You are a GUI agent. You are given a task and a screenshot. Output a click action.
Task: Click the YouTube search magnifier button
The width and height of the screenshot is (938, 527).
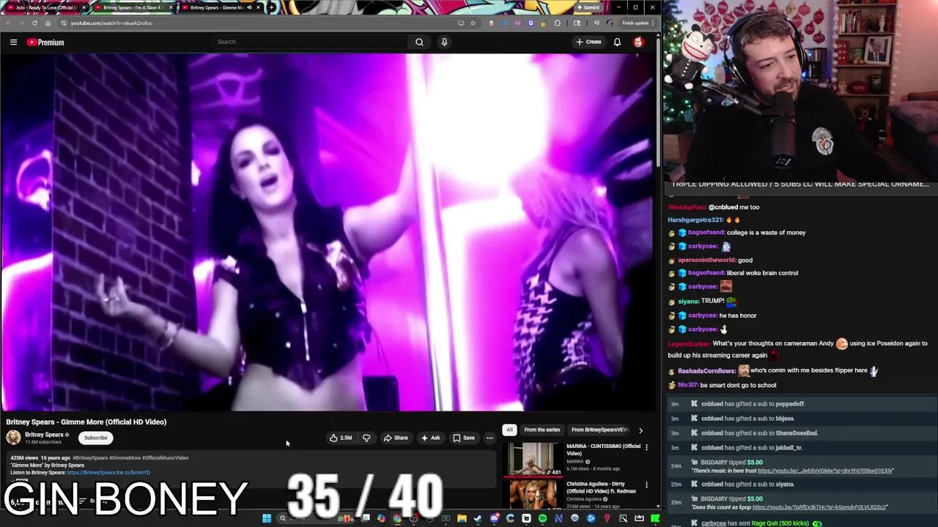click(419, 42)
